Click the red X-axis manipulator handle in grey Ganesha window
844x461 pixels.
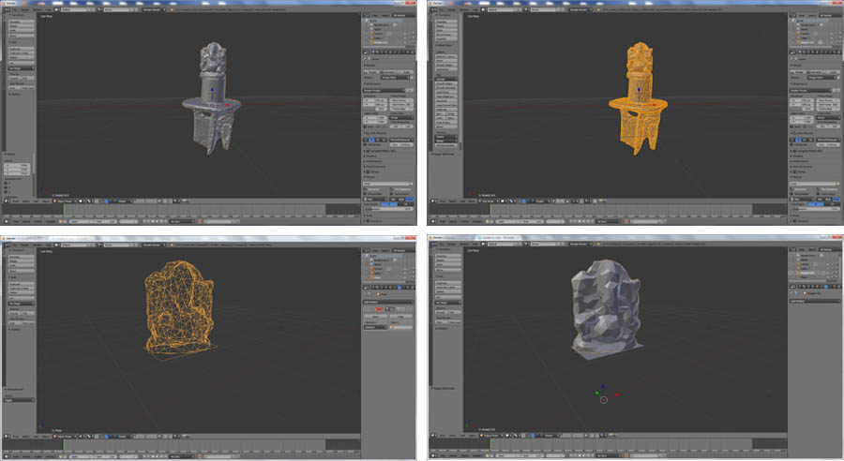click(x=617, y=394)
